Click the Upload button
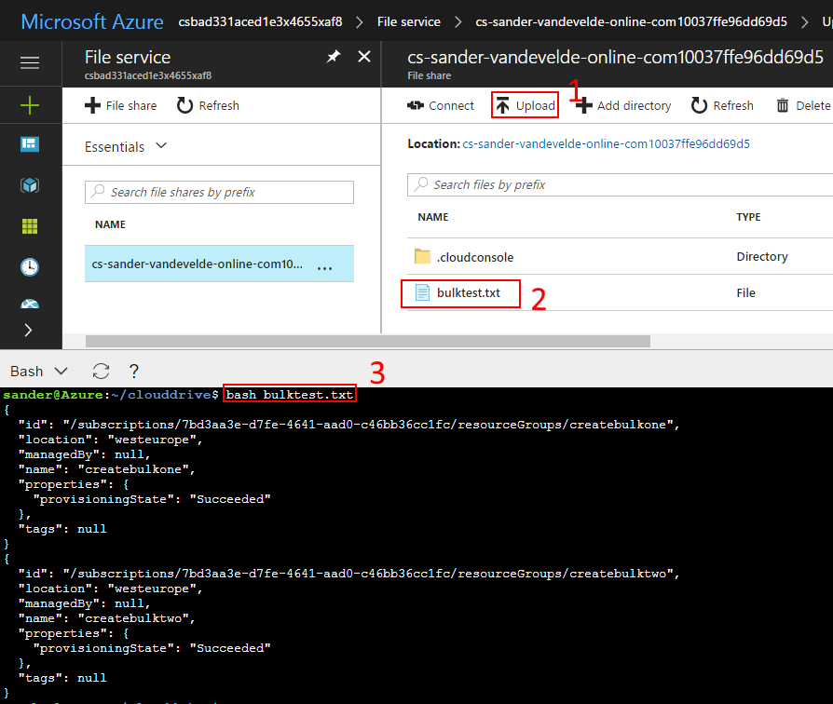The height and width of the screenshot is (704, 833). point(526,105)
